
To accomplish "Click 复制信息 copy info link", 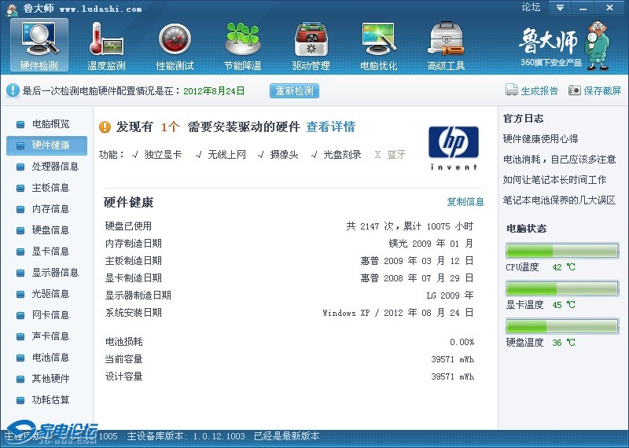I will click(465, 202).
